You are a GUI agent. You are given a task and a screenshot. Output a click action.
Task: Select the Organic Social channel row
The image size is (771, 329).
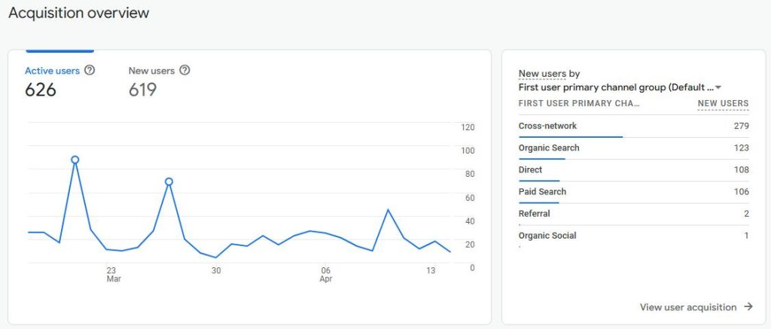click(x=633, y=236)
